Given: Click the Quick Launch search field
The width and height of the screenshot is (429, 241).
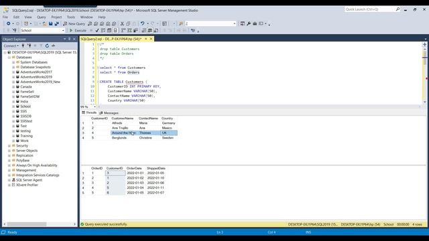Looking at the screenshot, I should (370, 9).
